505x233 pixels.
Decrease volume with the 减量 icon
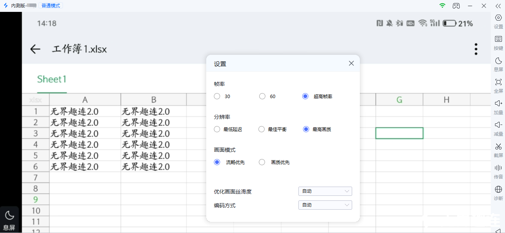pyautogui.click(x=498, y=125)
